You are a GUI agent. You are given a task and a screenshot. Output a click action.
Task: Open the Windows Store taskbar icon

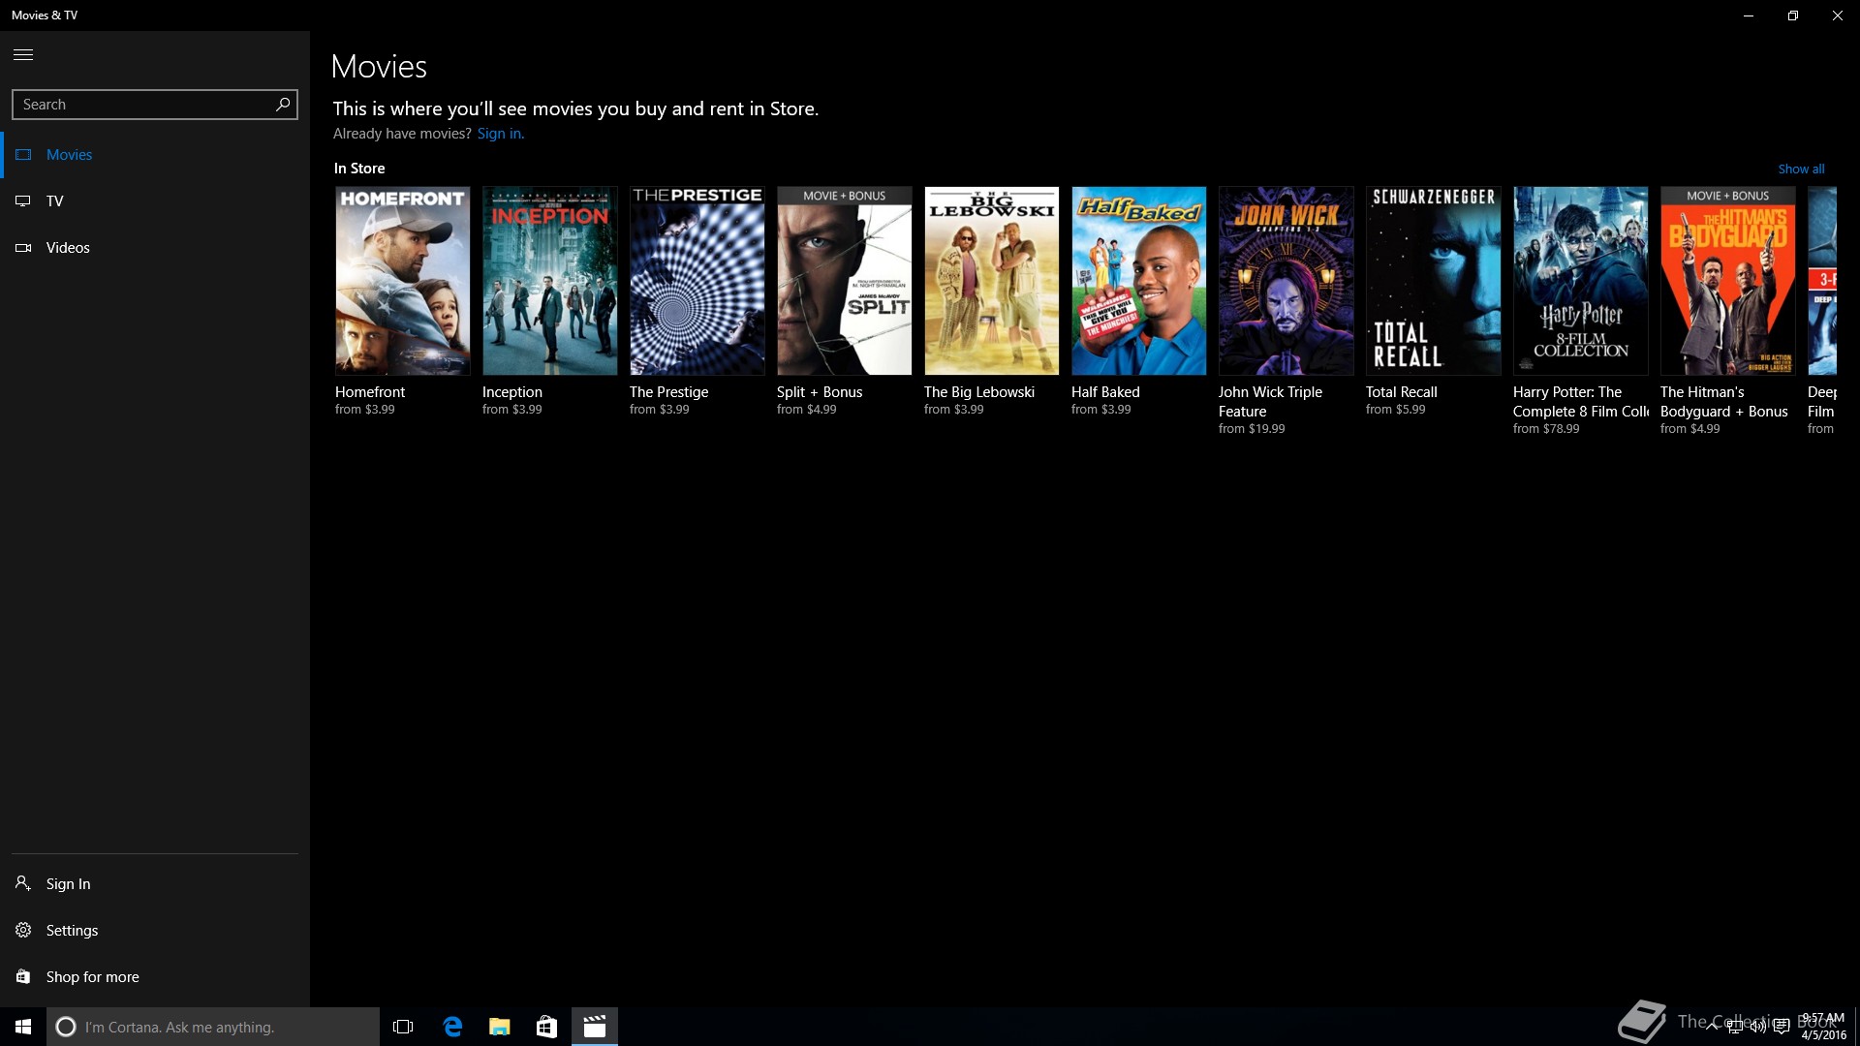tap(546, 1027)
